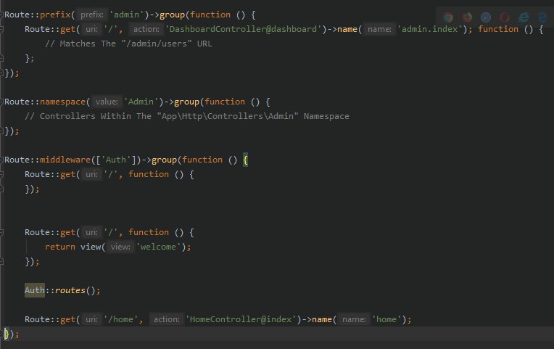Viewport: 554px width, 349px height.
Task: Click the 'prefix:' parameter hint
Action: [92, 15]
